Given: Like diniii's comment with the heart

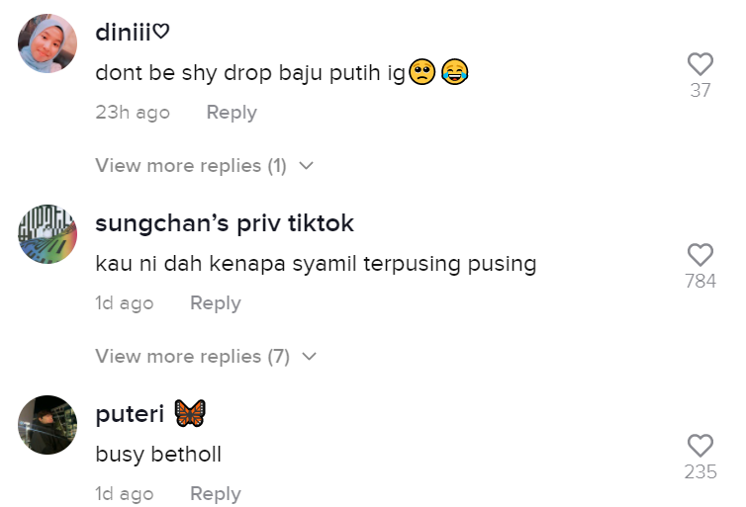Looking at the screenshot, I should coord(699,64).
